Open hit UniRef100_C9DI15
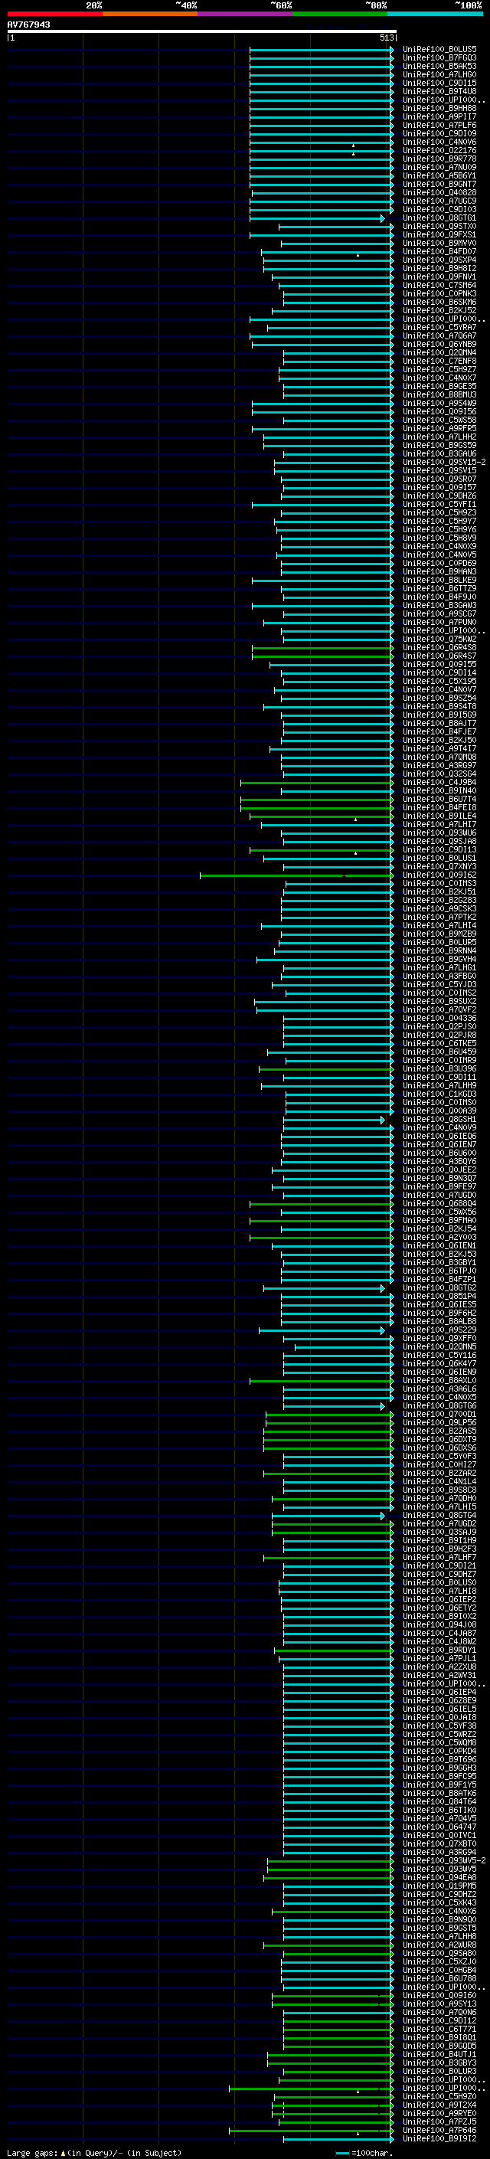This screenshot has height=2159, width=490. point(439,83)
